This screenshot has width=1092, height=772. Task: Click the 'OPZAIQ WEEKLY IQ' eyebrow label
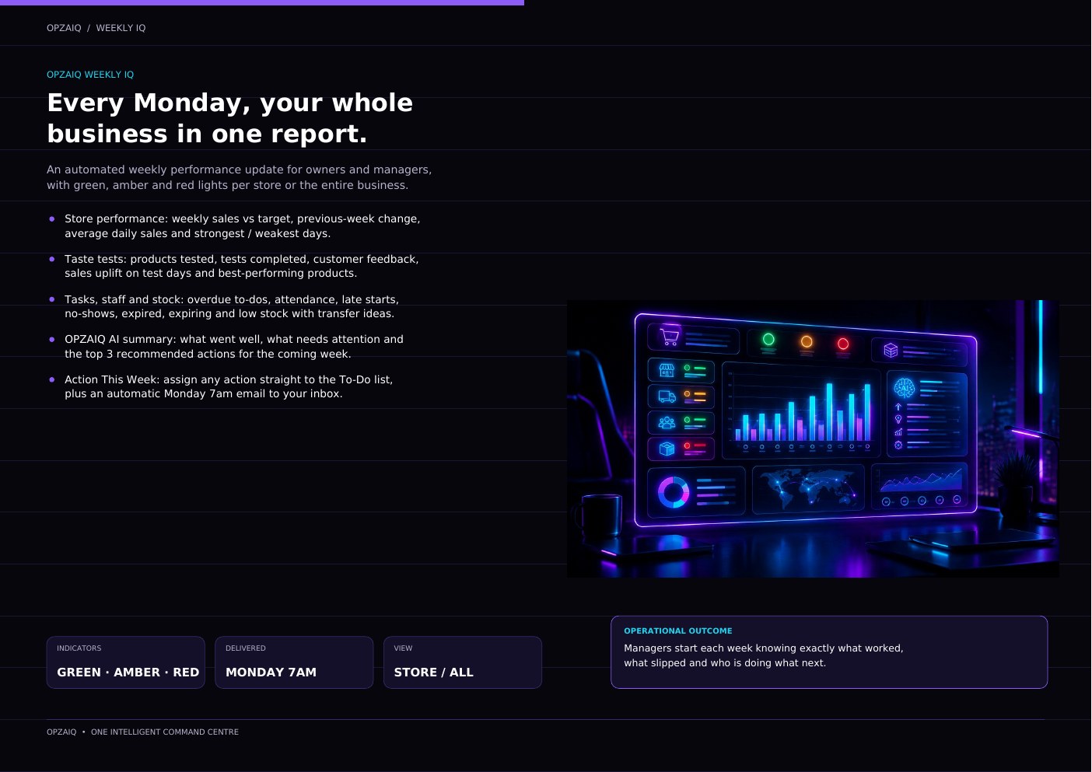(90, 75)
